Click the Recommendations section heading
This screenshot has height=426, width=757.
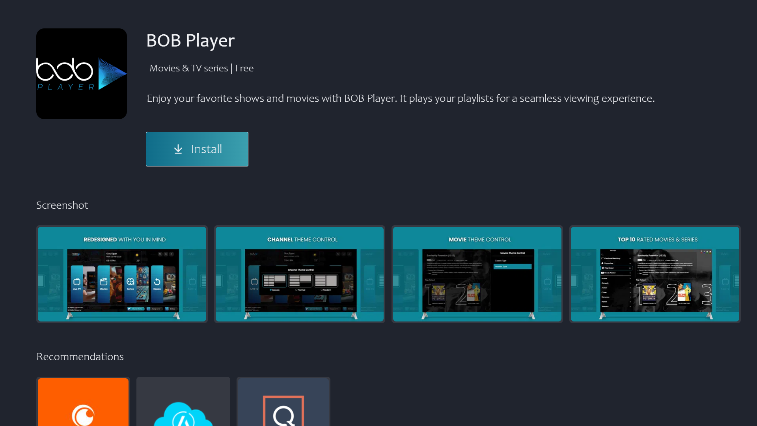click(80, 357)
